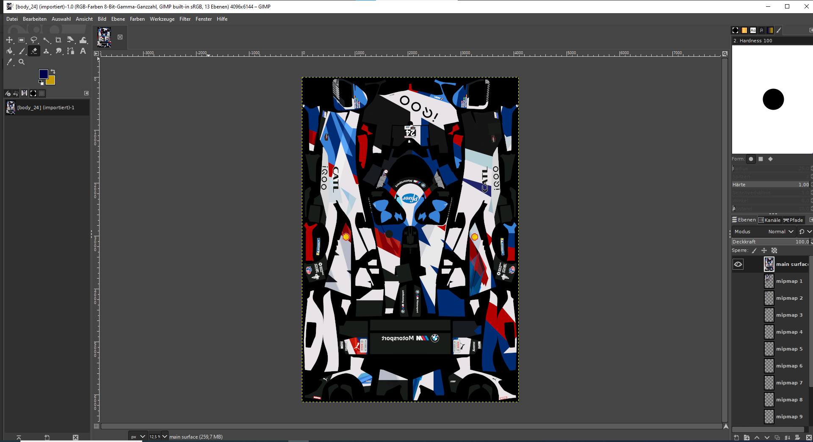813x442 pixels.
Task: Select the mipmap 3 layer
Action: click(789, 315)
